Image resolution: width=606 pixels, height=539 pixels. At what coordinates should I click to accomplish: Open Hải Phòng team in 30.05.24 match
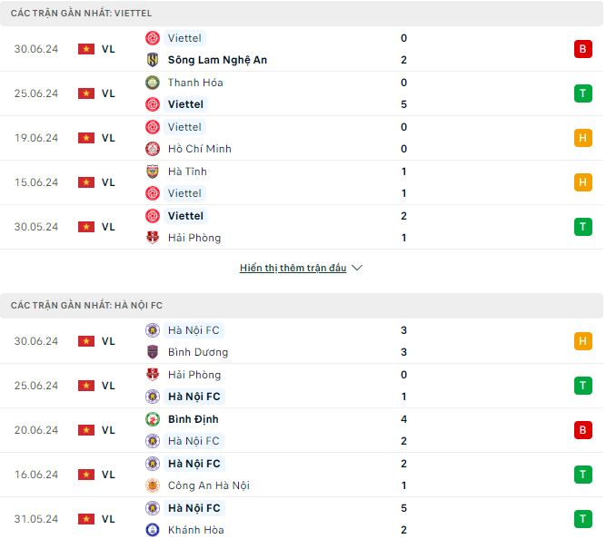tap(194, 238)
